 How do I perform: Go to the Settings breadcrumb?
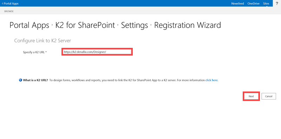pos(135,25)
